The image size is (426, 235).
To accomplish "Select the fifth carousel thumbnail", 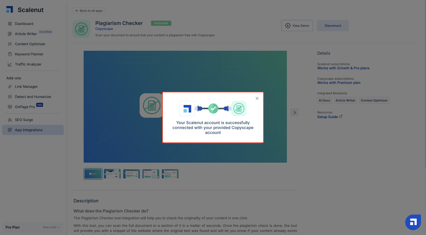I will point(170,174).
